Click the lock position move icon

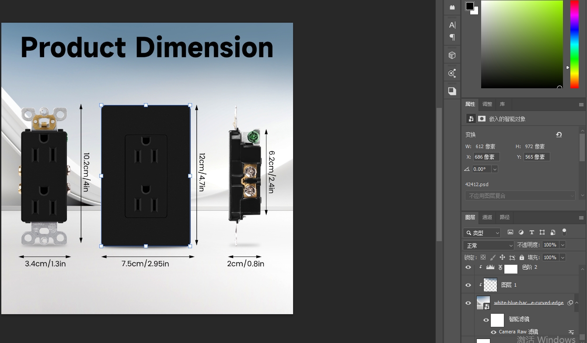tap(502, 258)
